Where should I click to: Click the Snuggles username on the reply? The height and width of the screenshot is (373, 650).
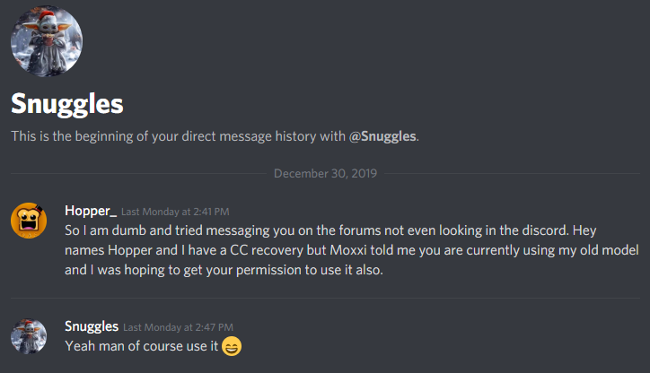(x=91, y=326)
